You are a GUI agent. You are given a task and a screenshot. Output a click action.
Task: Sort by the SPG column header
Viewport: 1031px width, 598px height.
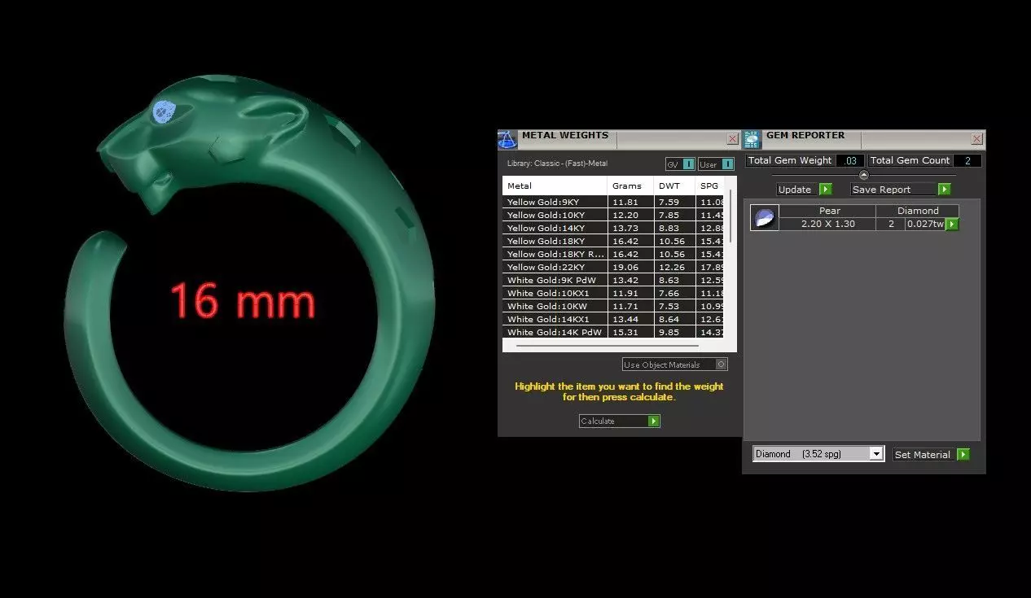(710, 186)
